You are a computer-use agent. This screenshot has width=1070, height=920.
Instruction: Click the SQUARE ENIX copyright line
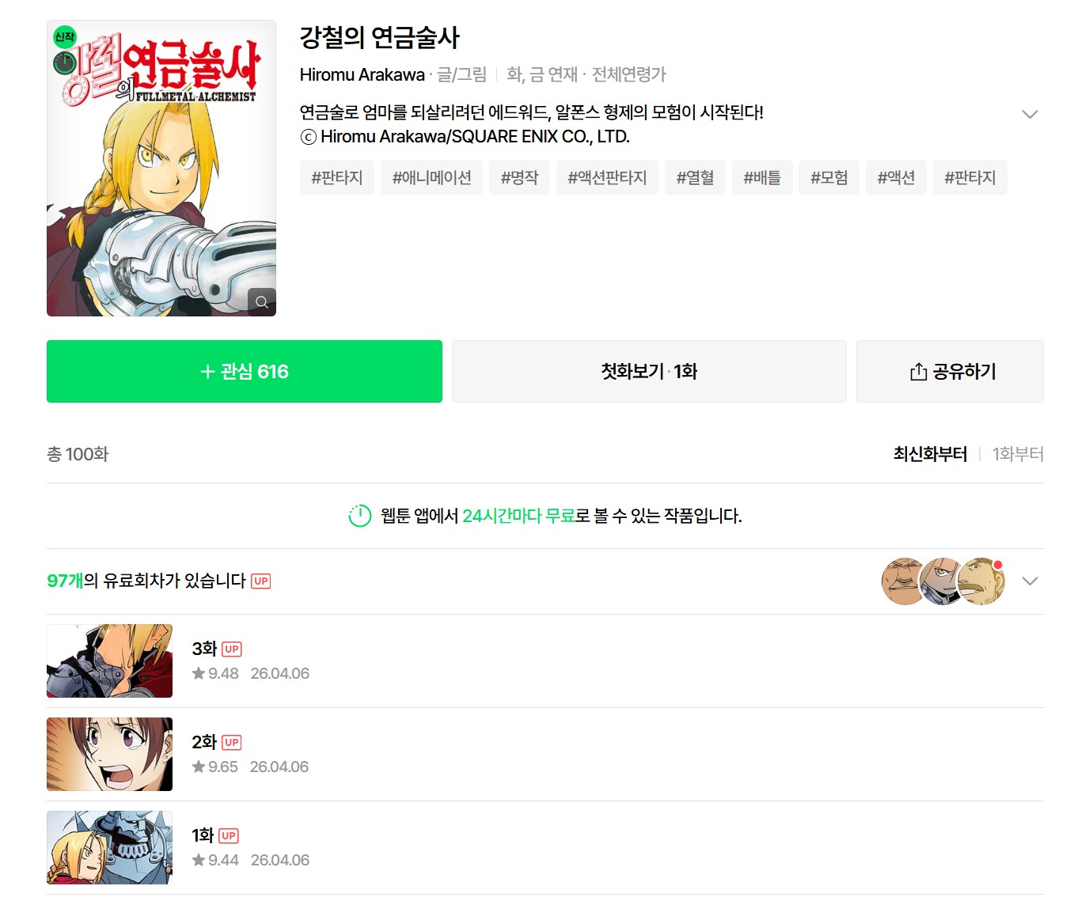pyautogui.click(x=465, y=137)
